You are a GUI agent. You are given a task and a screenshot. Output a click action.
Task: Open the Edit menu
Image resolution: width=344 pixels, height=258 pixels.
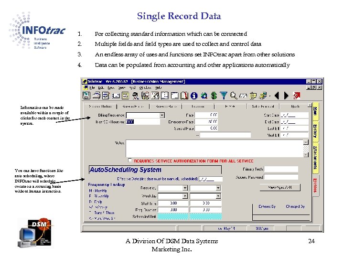pos(101,87)
